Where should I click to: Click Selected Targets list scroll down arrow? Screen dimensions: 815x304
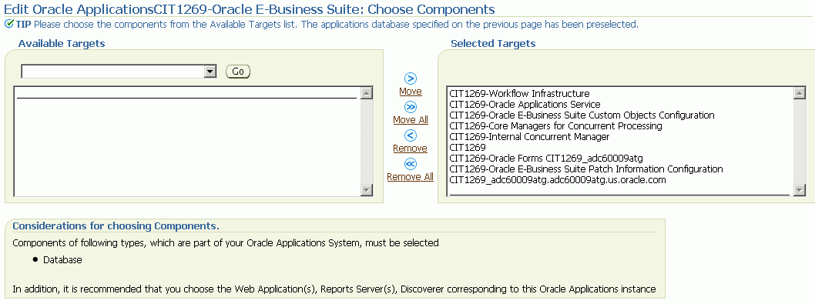click(800, 190)
